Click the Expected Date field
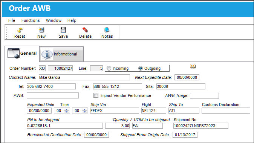The height and width of the screenshot is (143, 254). (x=39, y=111)
